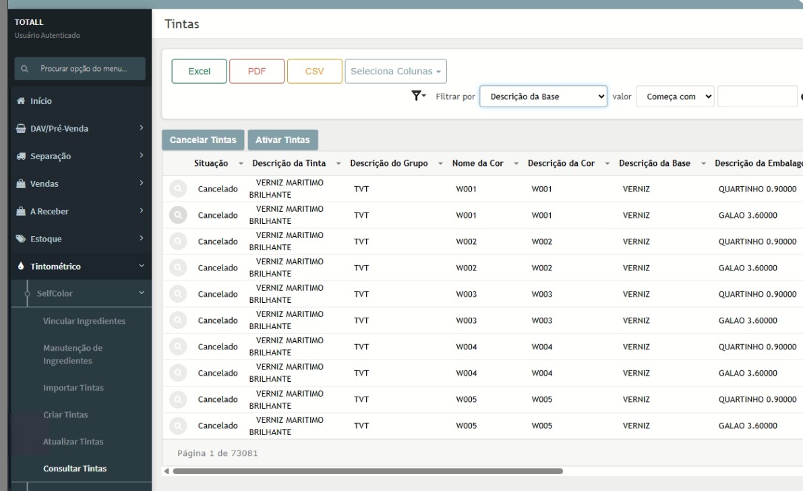This screenshot has width=803, height=491.
Task: Click the basket icon beside DAV/Pré-Venda
Action: point(20,129)
